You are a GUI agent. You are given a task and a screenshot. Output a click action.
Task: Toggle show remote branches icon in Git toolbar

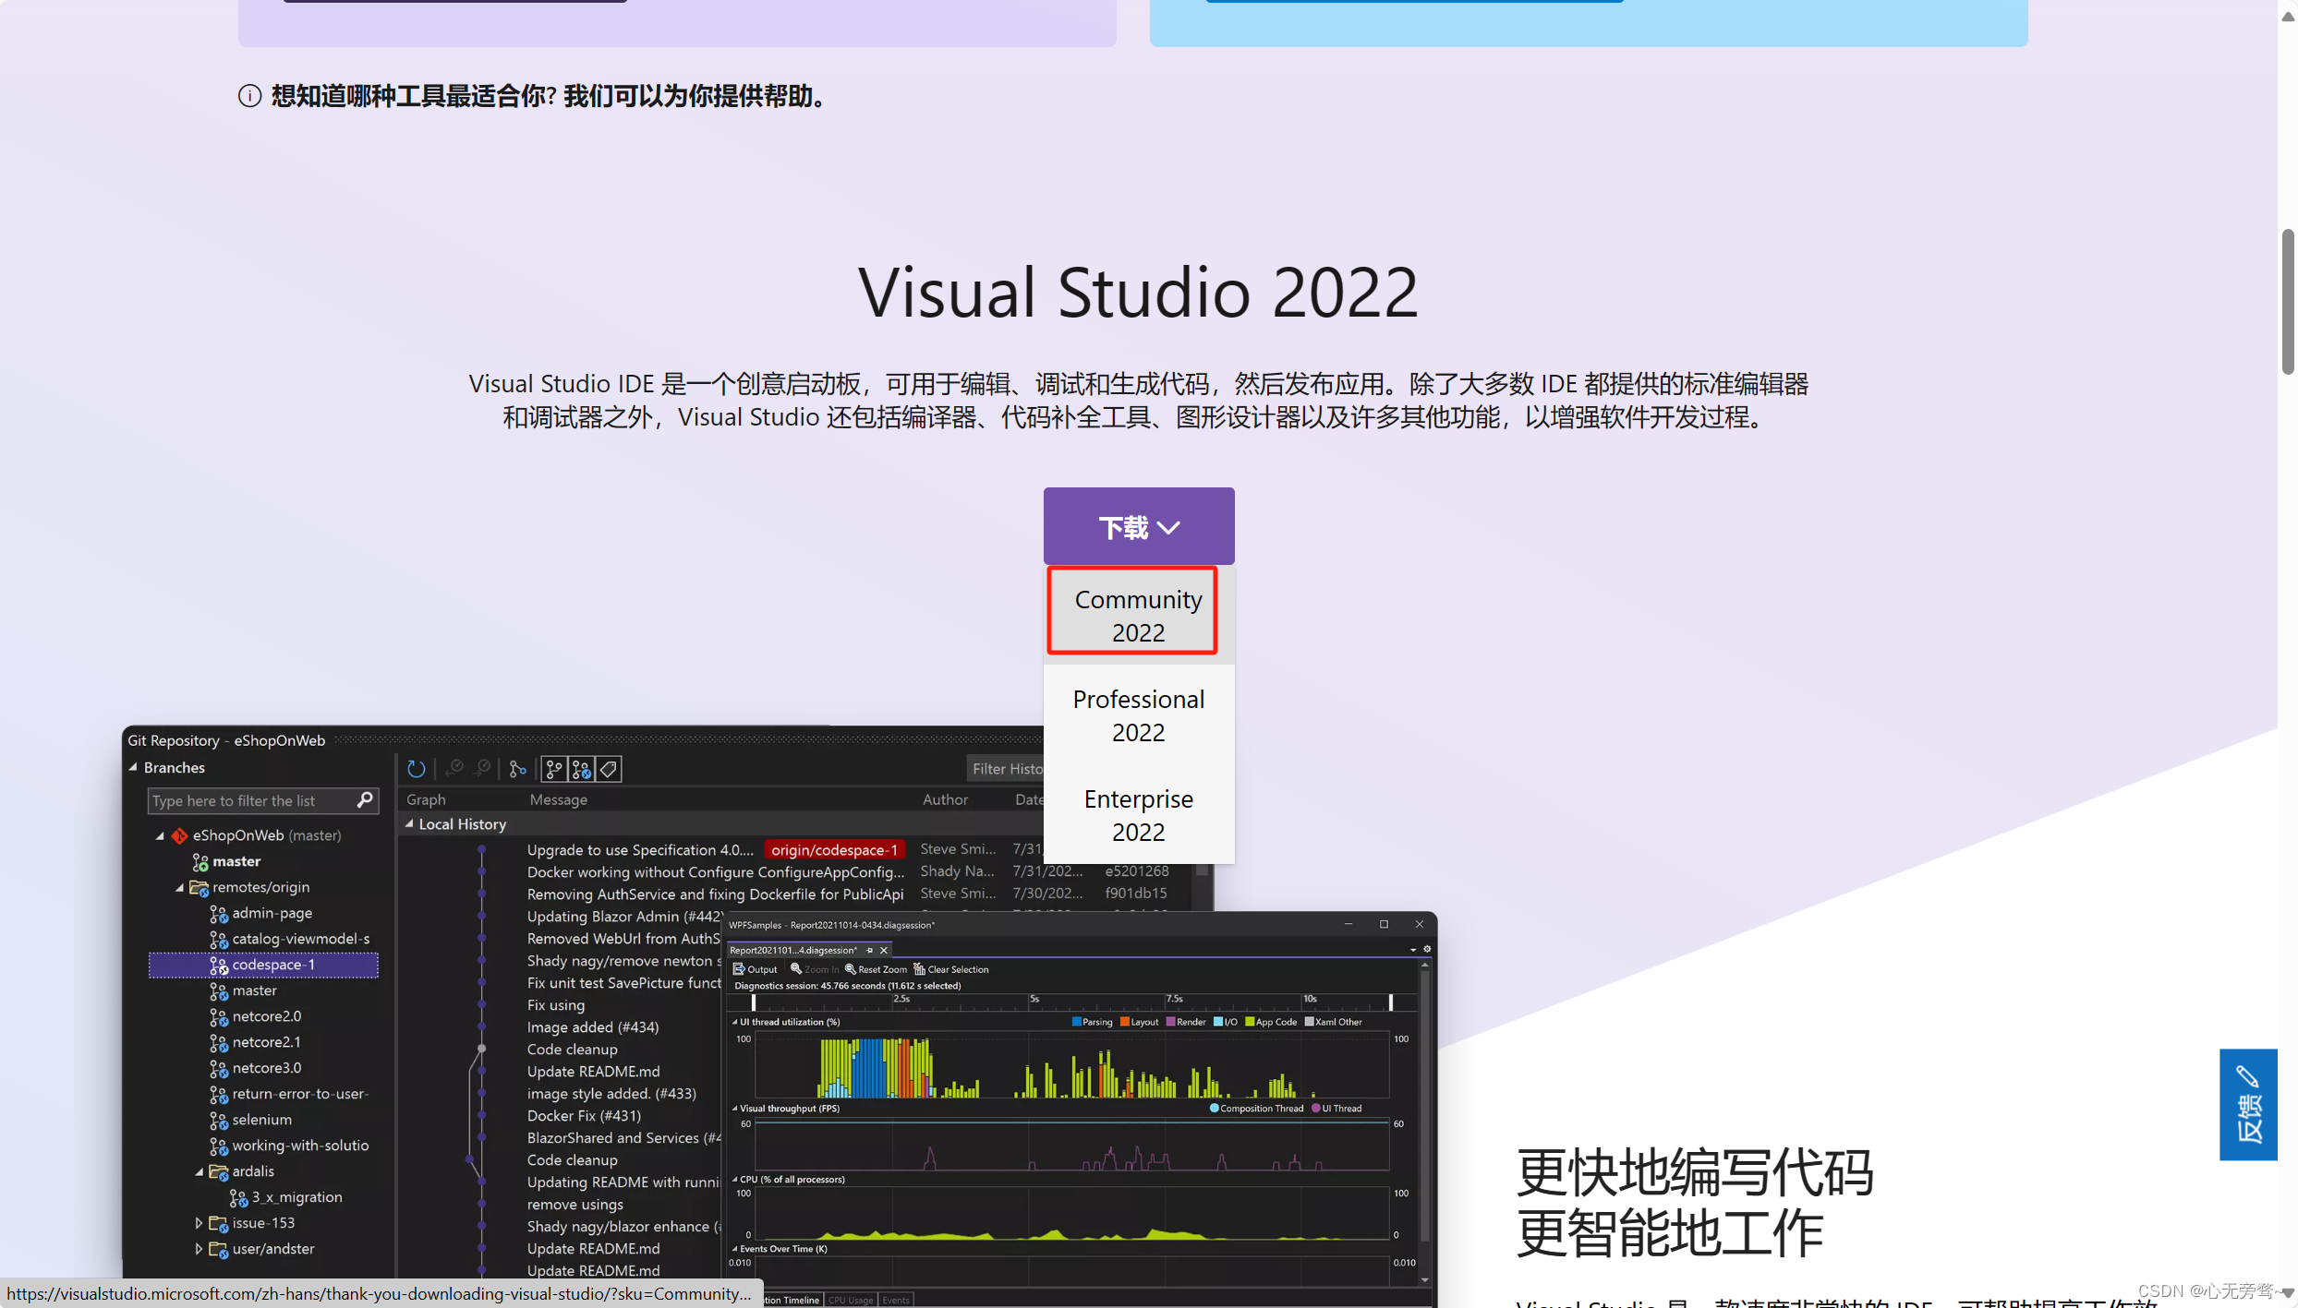click(581, 769)
